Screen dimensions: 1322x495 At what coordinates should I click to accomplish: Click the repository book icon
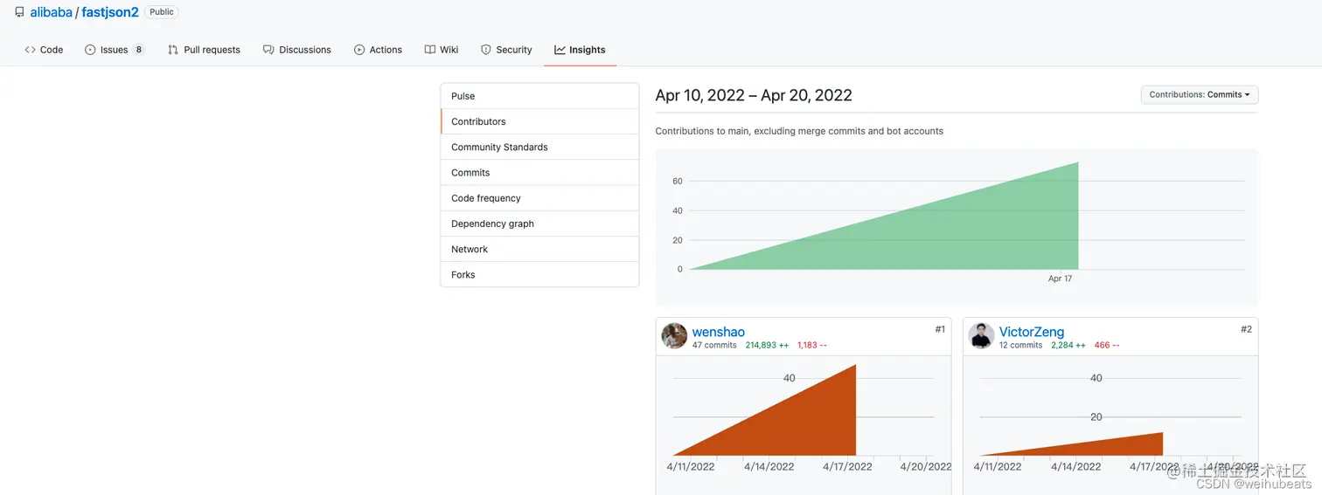19,13
